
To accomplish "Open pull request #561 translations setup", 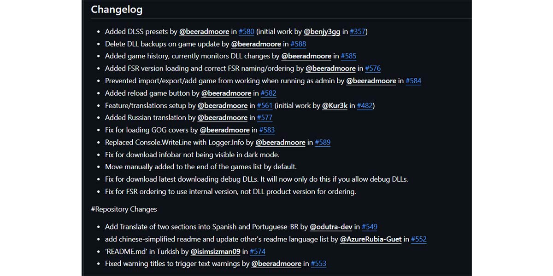I will pos(265,106).
